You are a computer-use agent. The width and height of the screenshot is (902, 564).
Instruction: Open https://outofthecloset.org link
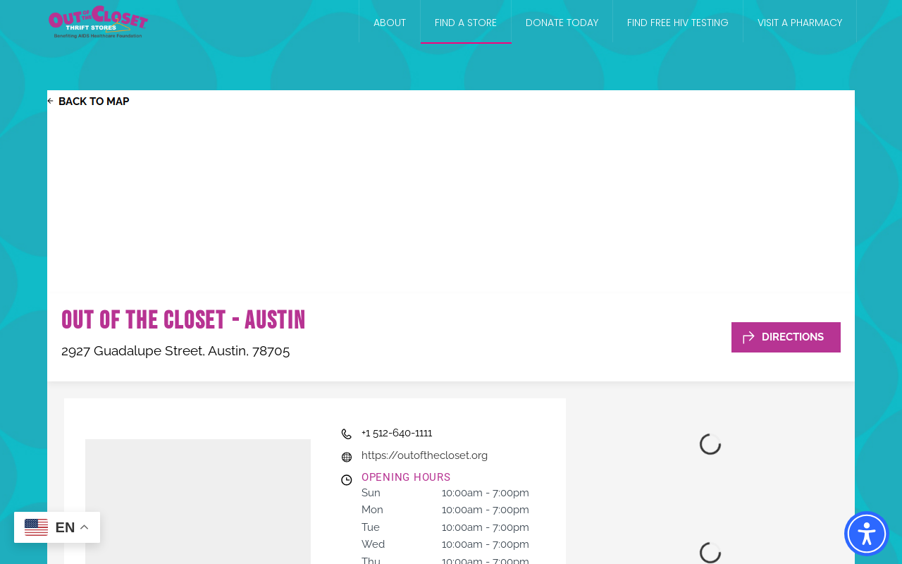pyautogui.click(x=424, y=455)
